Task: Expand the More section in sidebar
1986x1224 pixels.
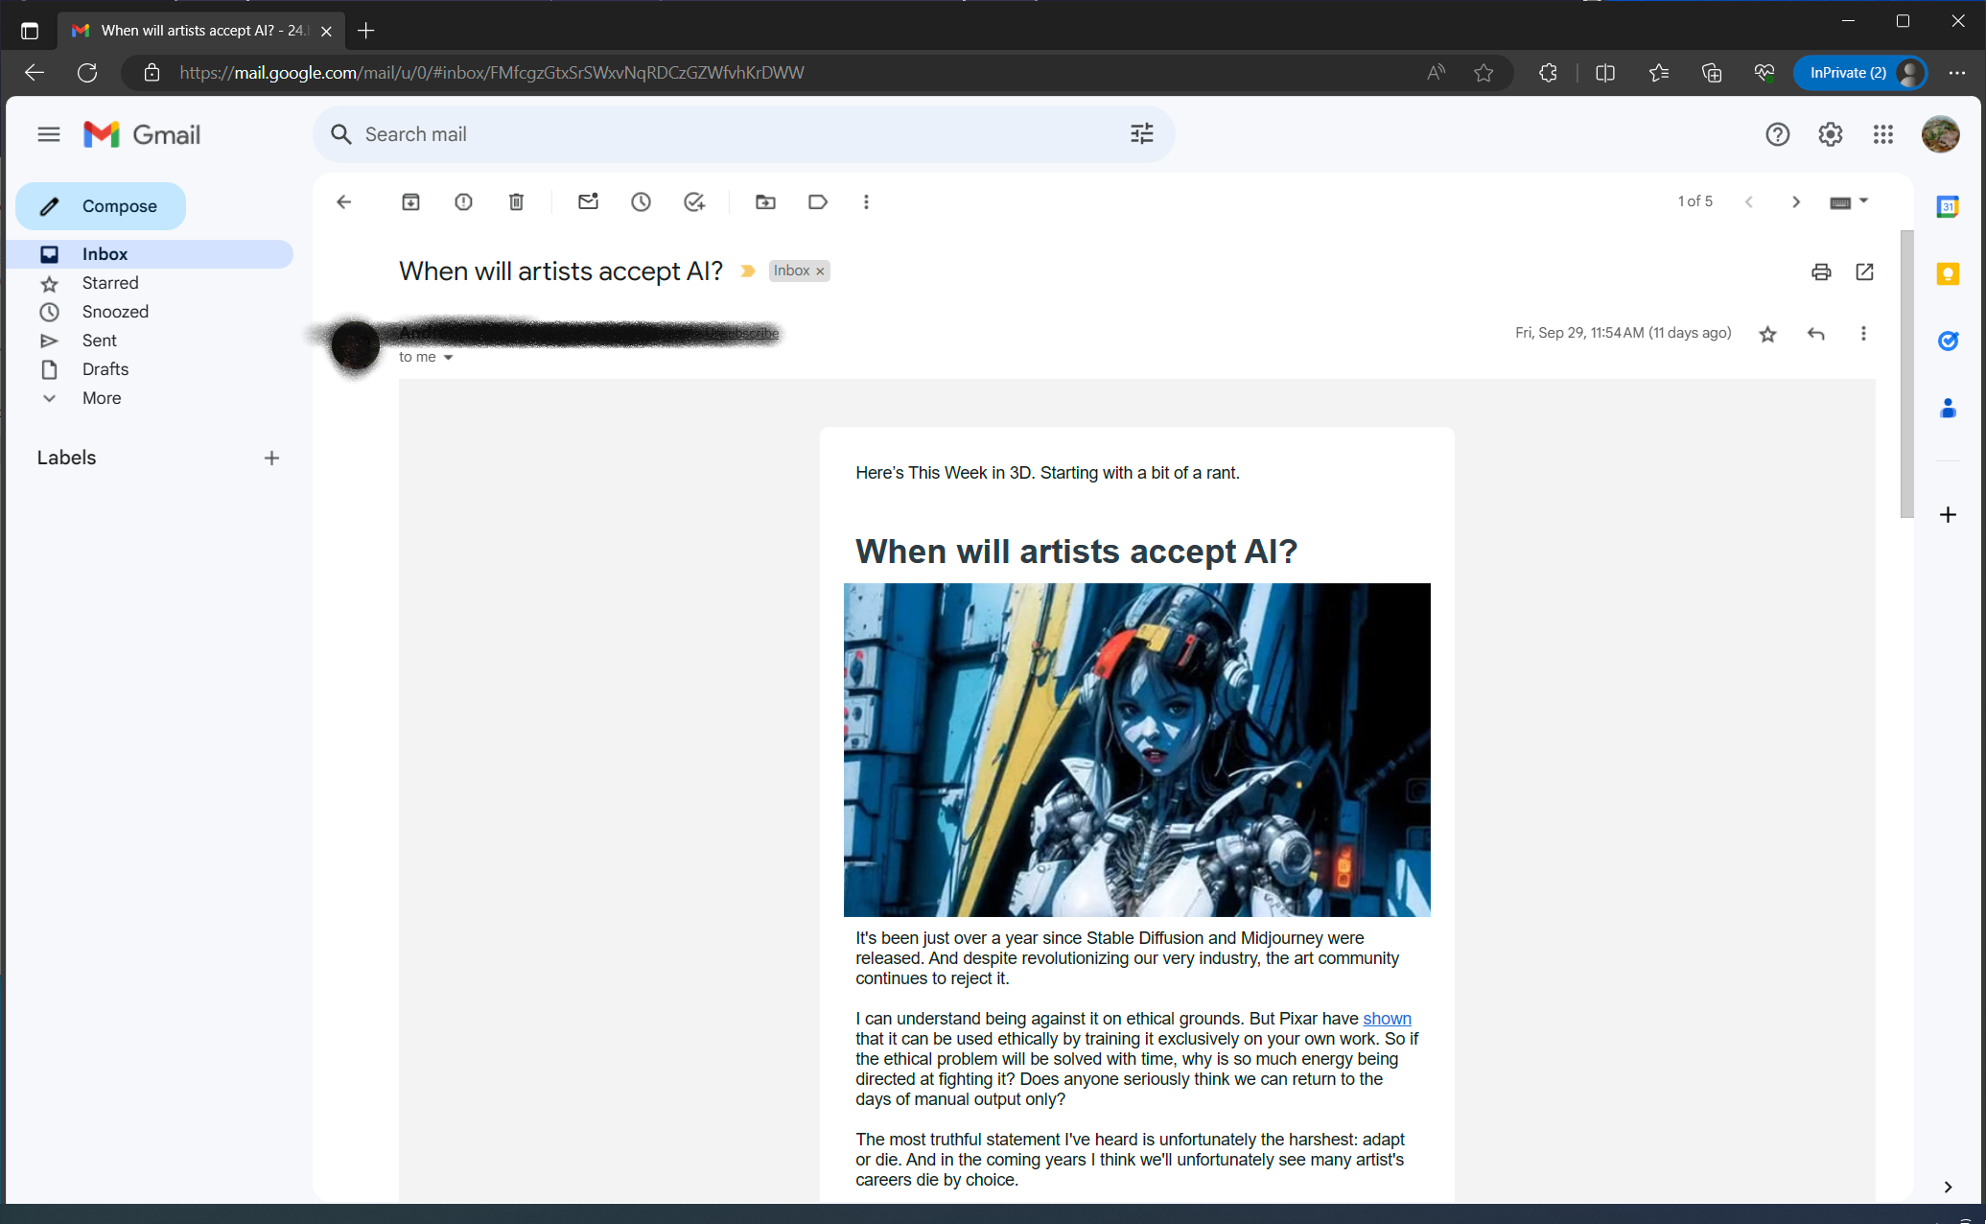Action: point(101,398)
